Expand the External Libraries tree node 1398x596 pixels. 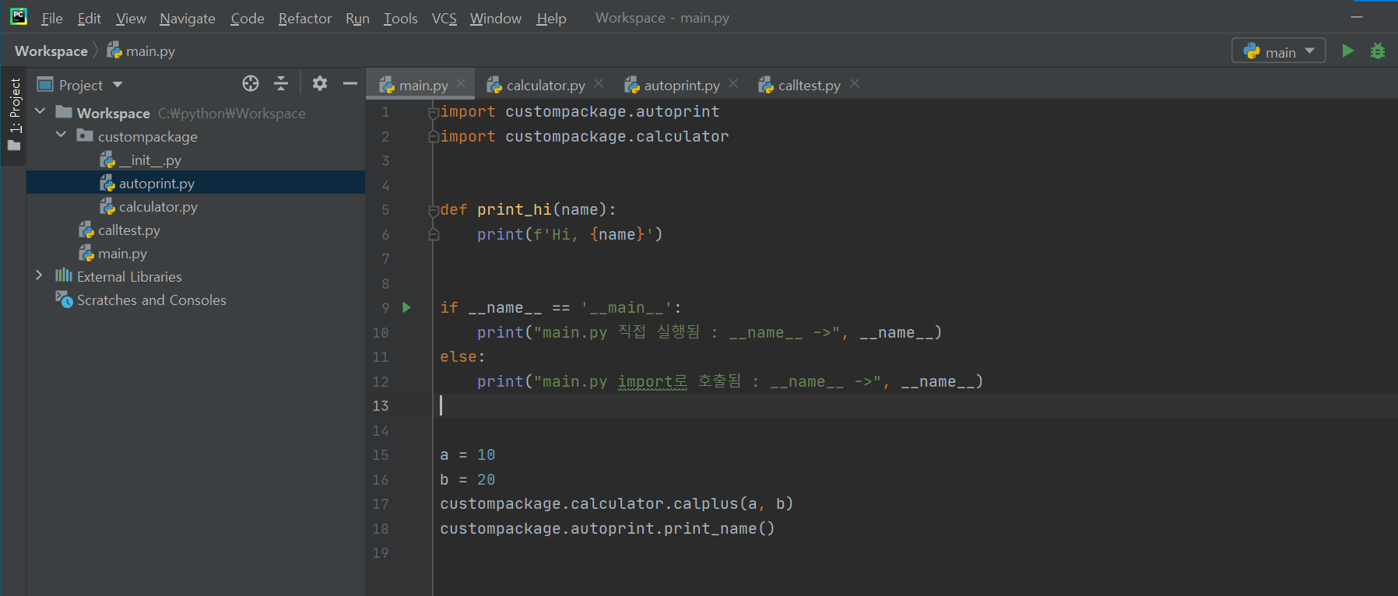click(39, 276)
